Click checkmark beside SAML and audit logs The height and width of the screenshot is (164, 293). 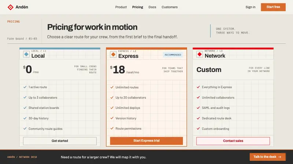(x=198, y=108)
